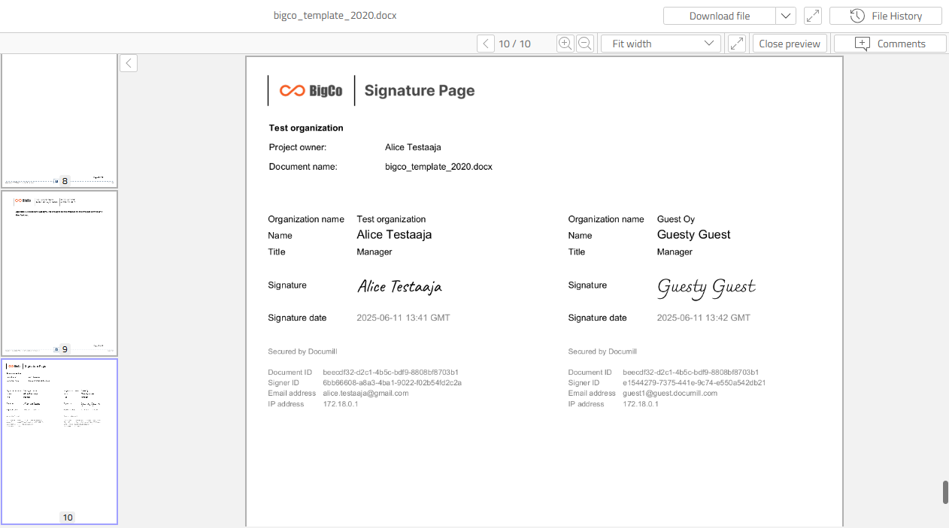This screenshot has height=528, width=949.
Task: Click expand icon next to Download file
Action: pos(812,16)
